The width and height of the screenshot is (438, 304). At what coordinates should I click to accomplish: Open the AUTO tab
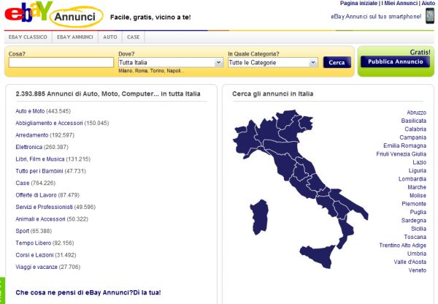point(110,37)
